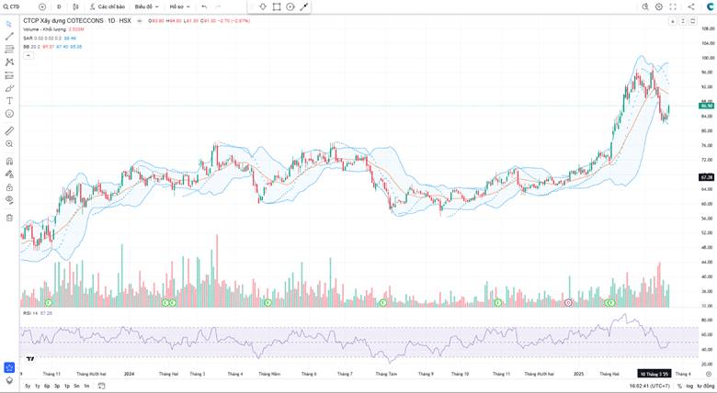
Task: Expand the Hồ sơ dropdown
Action: coord(179,6)
